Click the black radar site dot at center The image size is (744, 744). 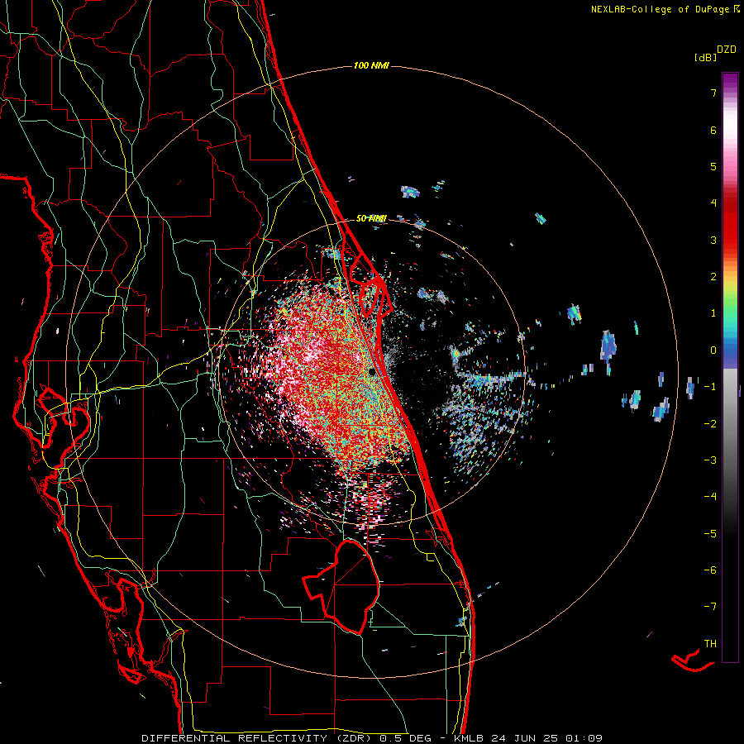click(372, 372)
